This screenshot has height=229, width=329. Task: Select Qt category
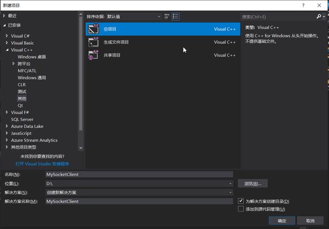pyautogui.click(x=20, y=105)
